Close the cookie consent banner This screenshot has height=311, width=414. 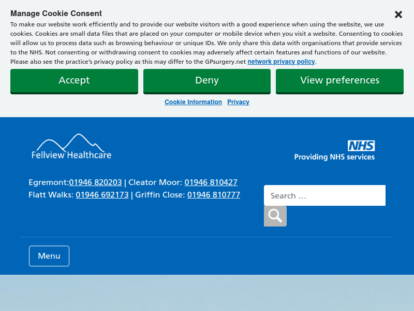[398, 15]
